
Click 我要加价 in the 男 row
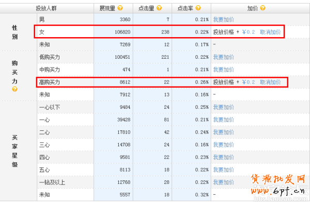[223, 20]
